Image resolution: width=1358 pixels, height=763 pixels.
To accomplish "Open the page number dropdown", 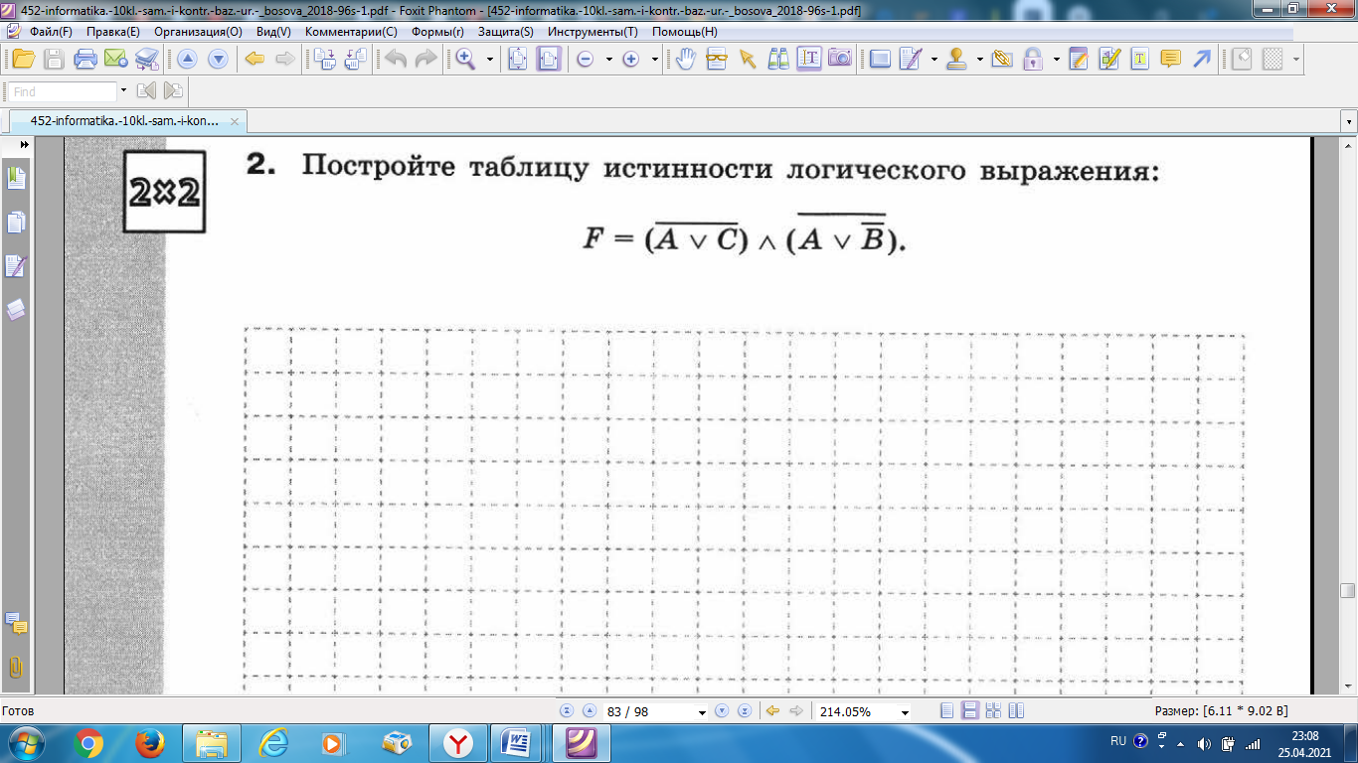I will pyautogui.click(x=703, y=712).
